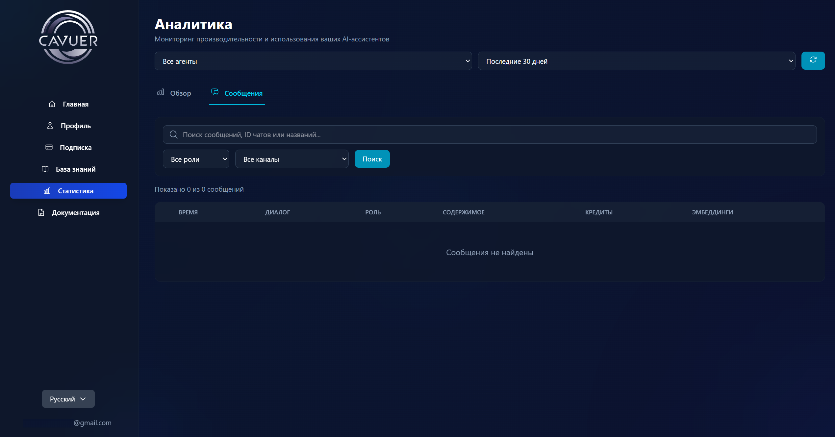Click the user icon beside Профиль

(50, 126)
